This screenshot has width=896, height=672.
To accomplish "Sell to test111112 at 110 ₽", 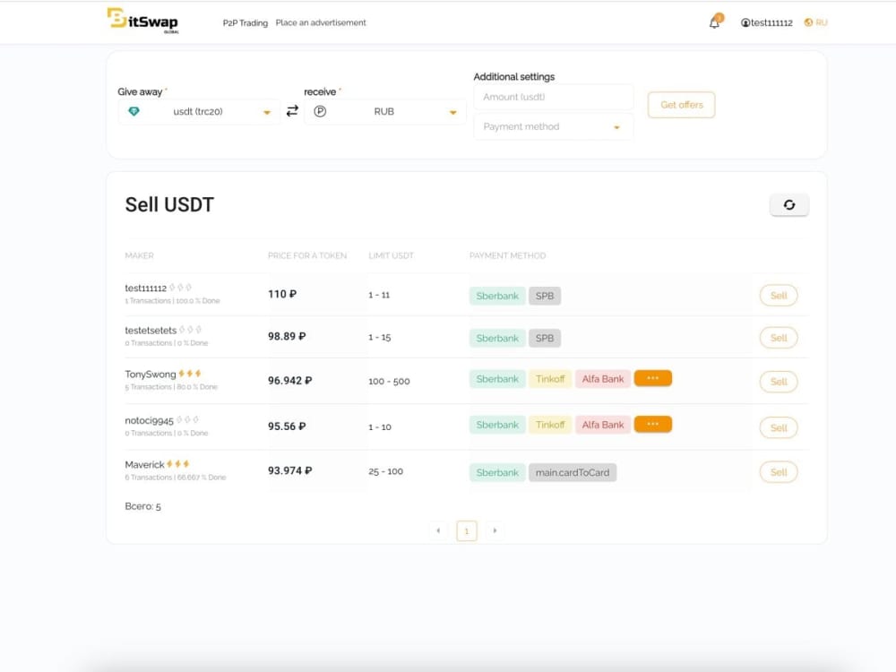I will click(779, 296).
